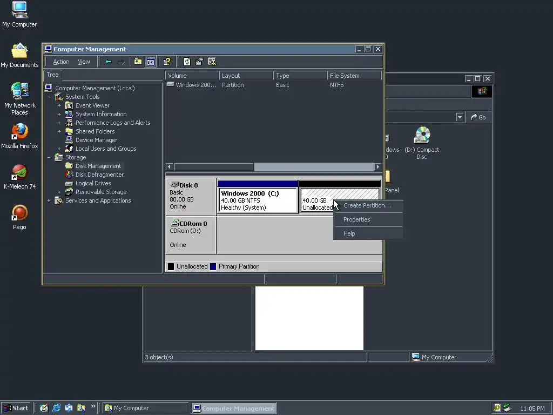
Task: Expand the System Information node
Action: (x=59, y=114)
